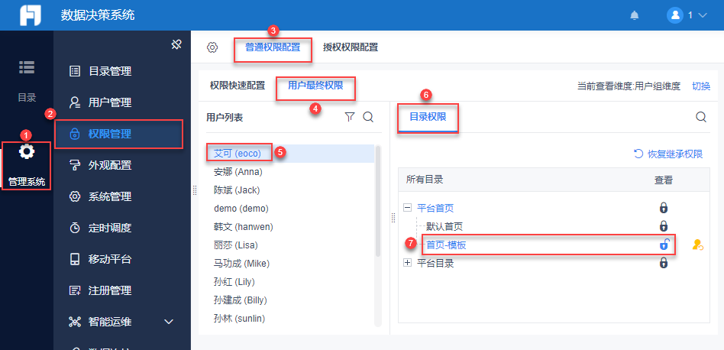Open permission settings gear icon
This screenshot has height=350, width=724.
coord(212,47)
